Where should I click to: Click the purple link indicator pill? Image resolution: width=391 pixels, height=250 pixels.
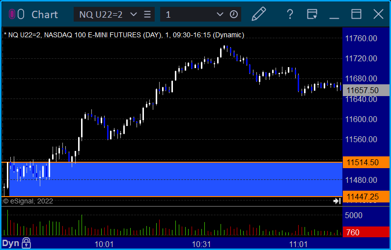point(12,14)
